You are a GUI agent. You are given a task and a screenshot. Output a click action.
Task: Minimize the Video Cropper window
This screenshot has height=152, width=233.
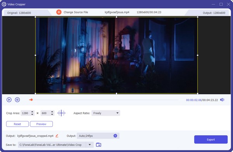pyautogui.click(x=213, y=4)
